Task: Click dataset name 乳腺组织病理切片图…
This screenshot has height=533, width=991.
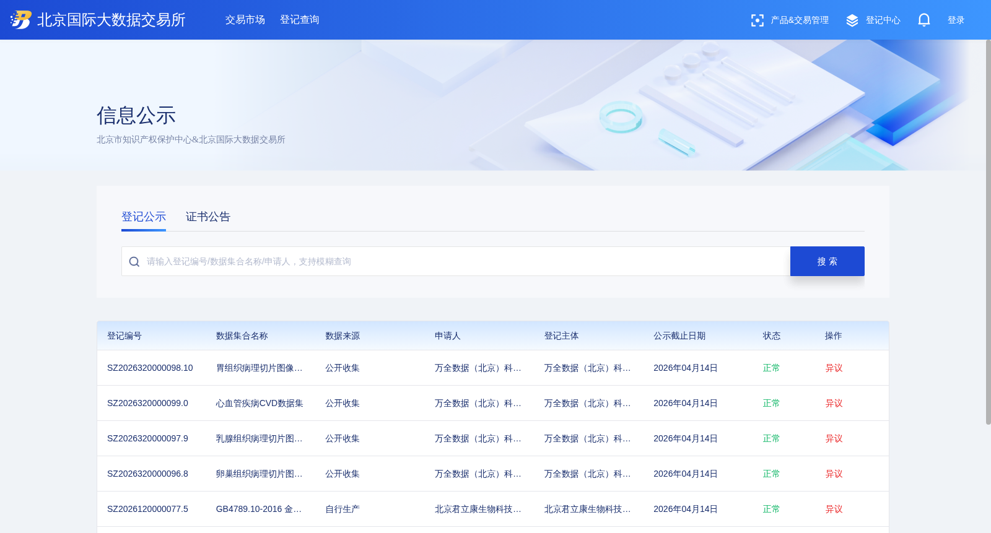Action: pyautogui.click(x=259, y=438)
